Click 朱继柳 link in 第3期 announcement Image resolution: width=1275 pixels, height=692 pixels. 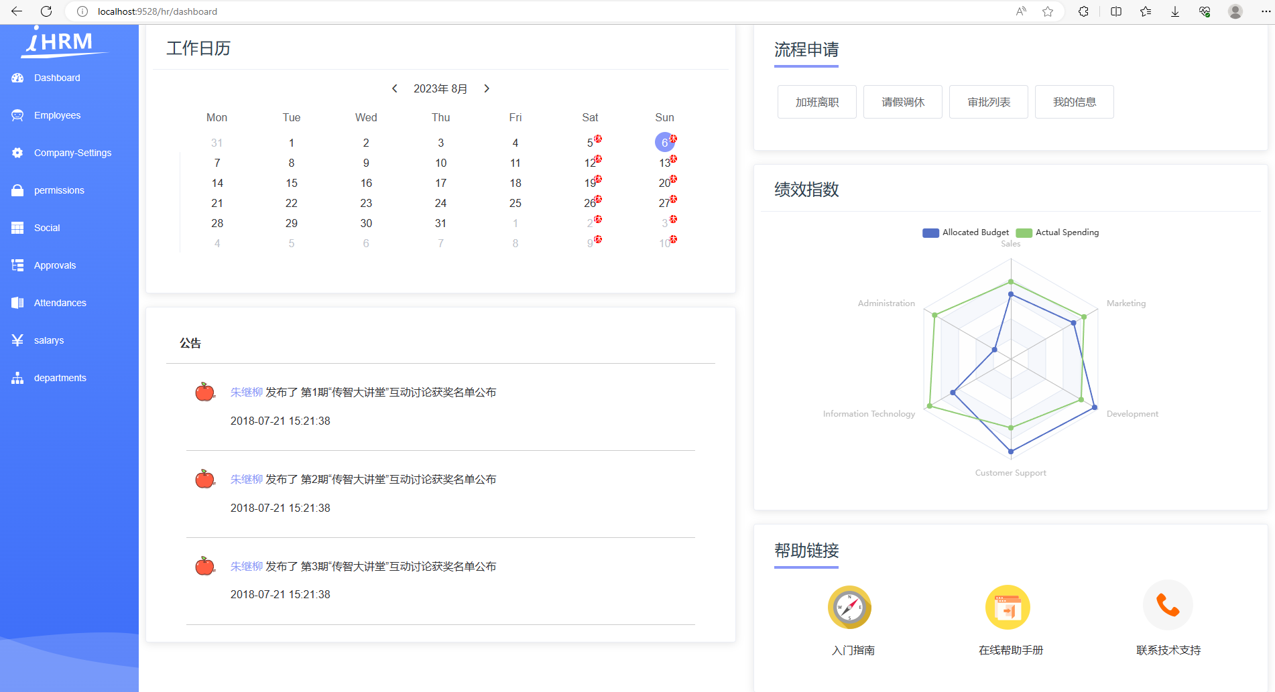[247, 566]
